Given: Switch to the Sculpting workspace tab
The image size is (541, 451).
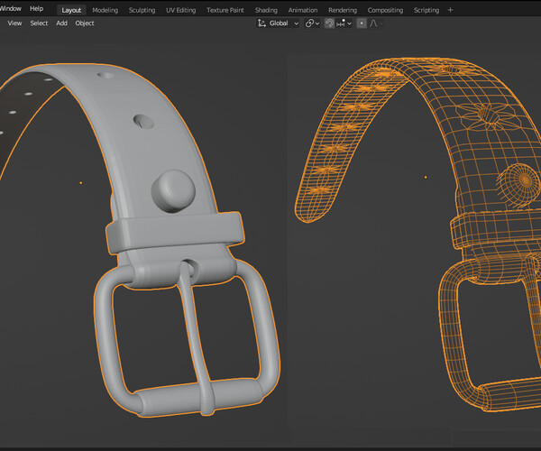Looking at the screenshot, I should (142, 10).
